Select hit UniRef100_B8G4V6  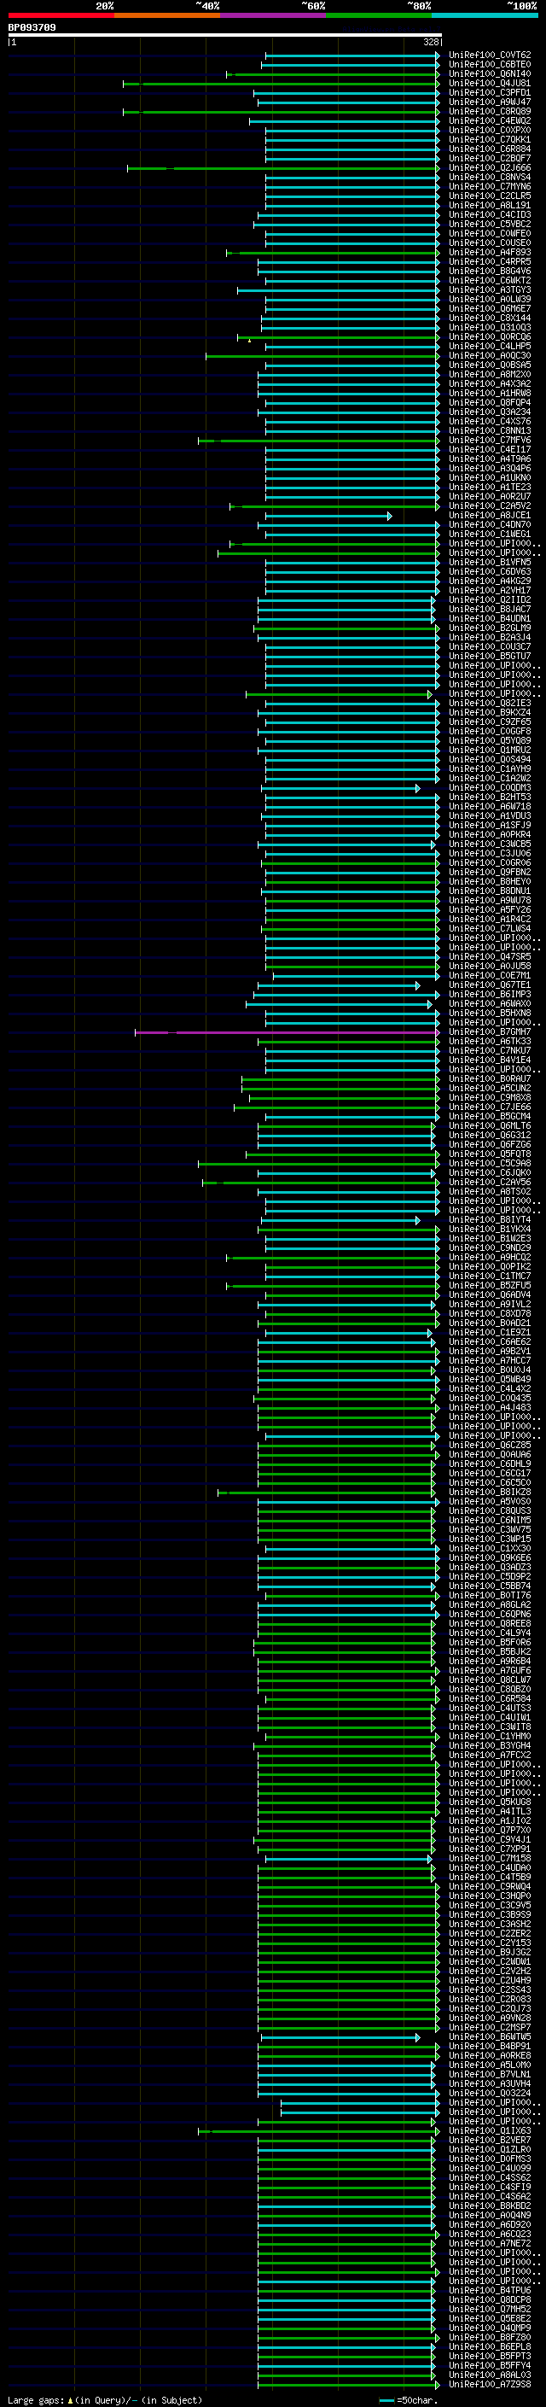pyautogui.click(x=490, y=271)
